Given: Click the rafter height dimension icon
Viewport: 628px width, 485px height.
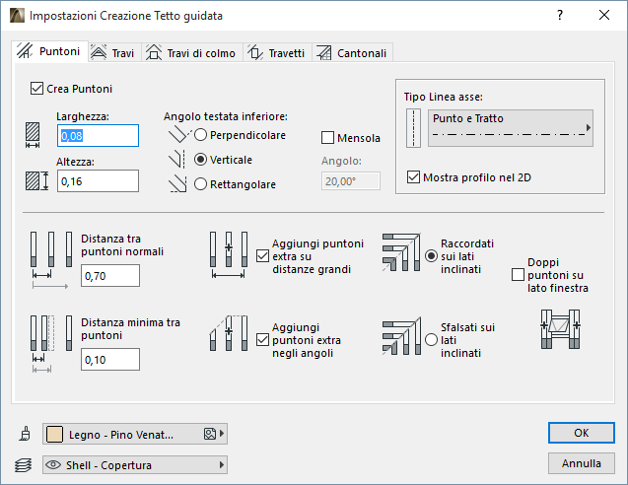Looking at the screenshot, I should coord(37,181).
